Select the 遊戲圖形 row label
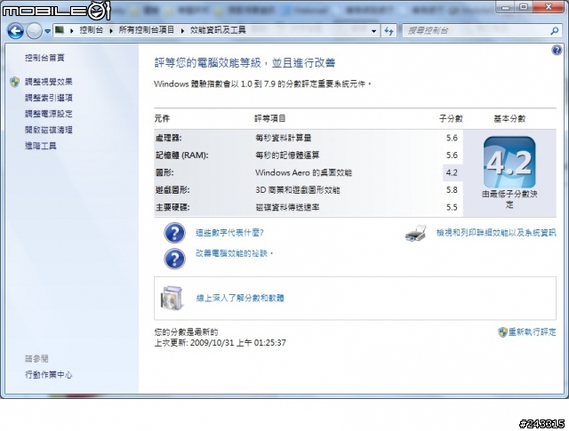This screenshot has height=431, width=569. pyautogui.click(x=172, y=190)
